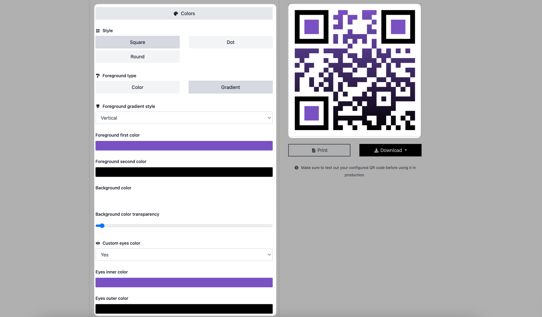542x317 pixels.
Task: Click the Colors panel palette icon
Action: pos(175,14)
